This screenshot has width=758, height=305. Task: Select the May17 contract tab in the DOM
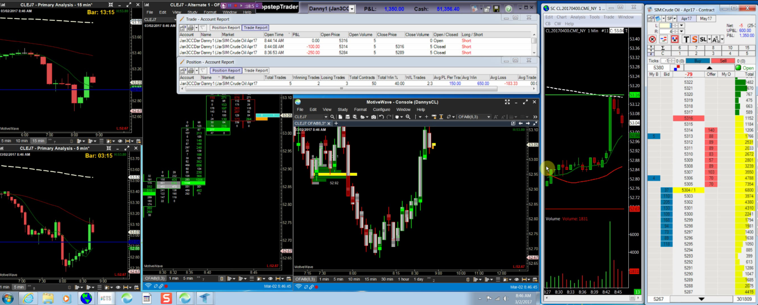(706, 19)
